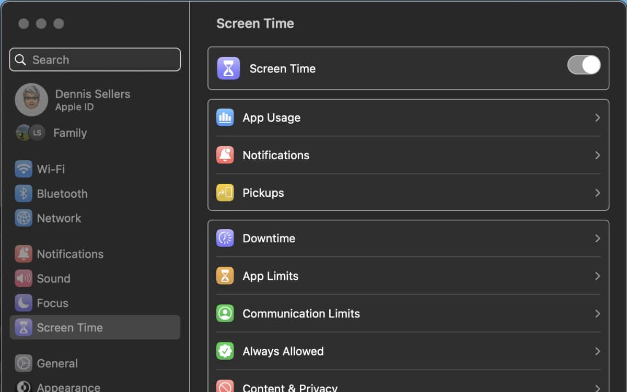Click the Bluetooth icon in sidebar
Viewport: 627px width, 392px height.
(x=24, y=194)
